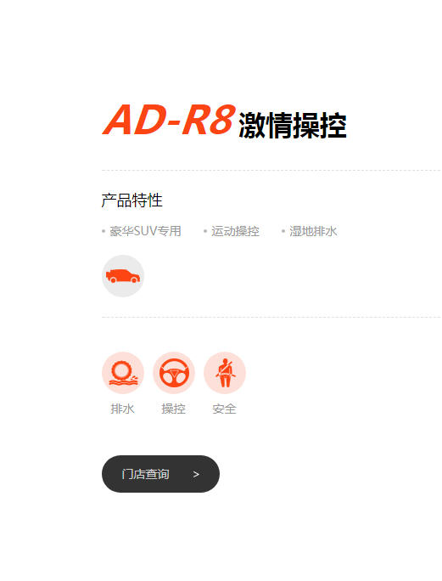Click the 产品特性 section heading
This screenshot has width=442, height=581.
(x=132, y=200)
